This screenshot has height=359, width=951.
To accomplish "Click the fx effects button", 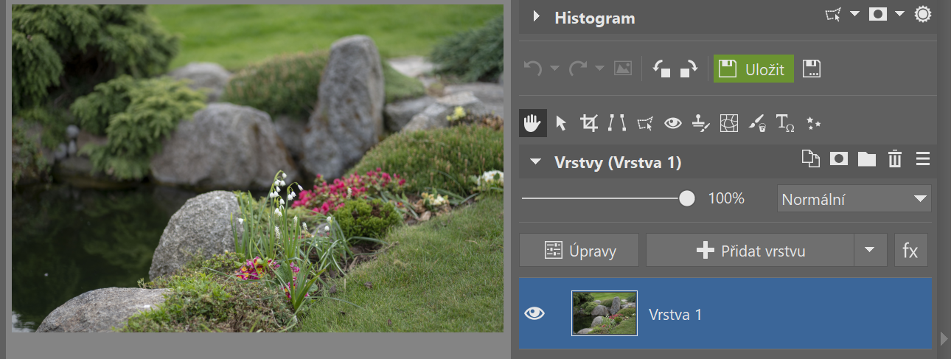I will tap(910, 251).
